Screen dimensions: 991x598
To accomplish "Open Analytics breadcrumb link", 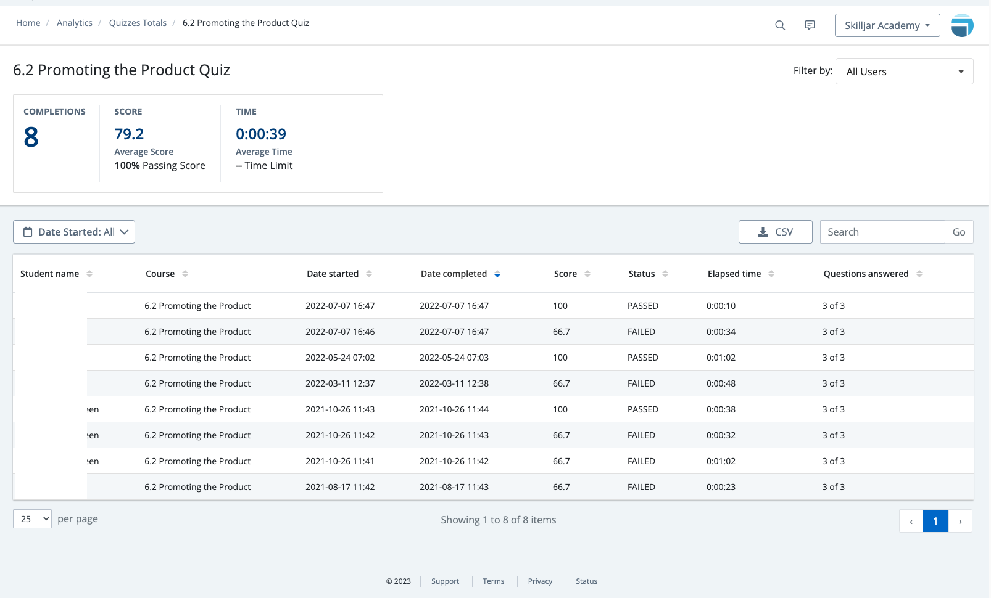I will pyautogui.click(x=75, y=23).
